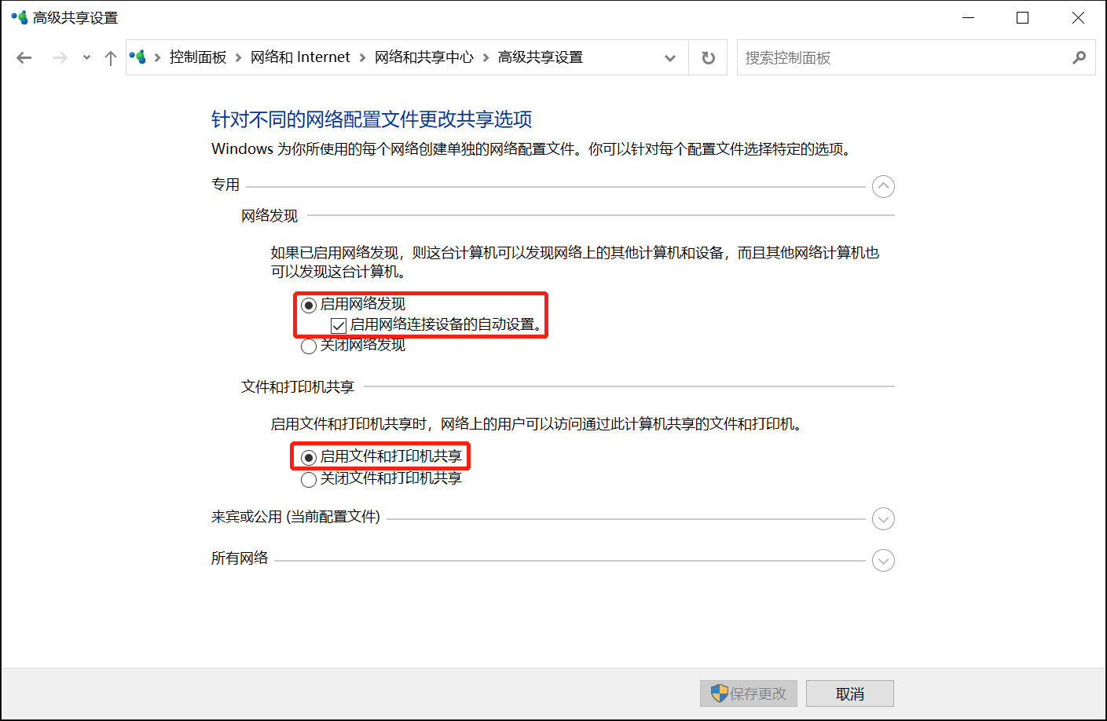Collapse the 专用 profile section

click(x=883, y=186)
